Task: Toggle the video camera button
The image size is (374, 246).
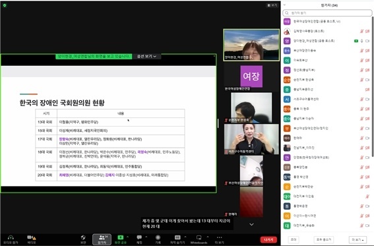Action: click(x=31, y=239)
